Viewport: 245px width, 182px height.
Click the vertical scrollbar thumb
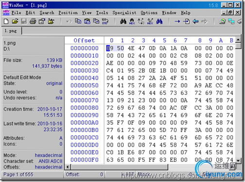click(x=238, y=46)
